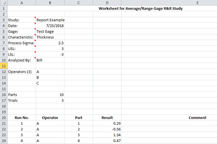This screenshot has height=144, width=217.
Task: Click the 'Gage:' label cell
Action: tap(22, 31)
